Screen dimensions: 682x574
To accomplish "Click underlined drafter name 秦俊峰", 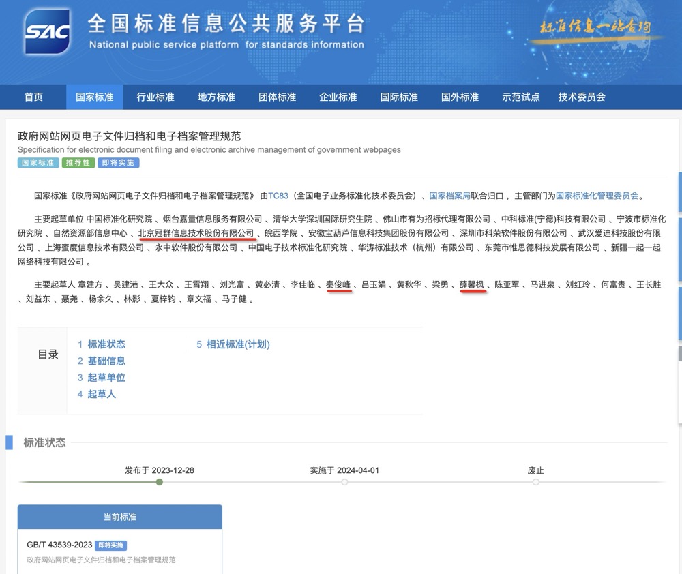I will coord(338,284).
